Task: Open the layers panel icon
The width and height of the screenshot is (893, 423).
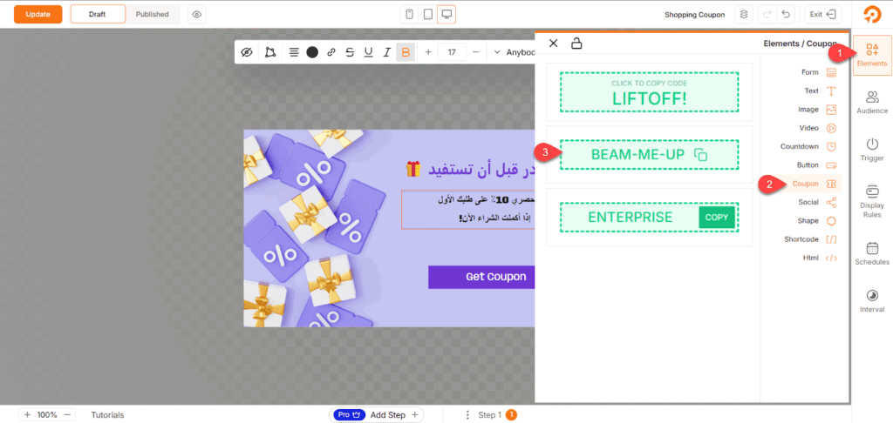Action: pos(743,14)
